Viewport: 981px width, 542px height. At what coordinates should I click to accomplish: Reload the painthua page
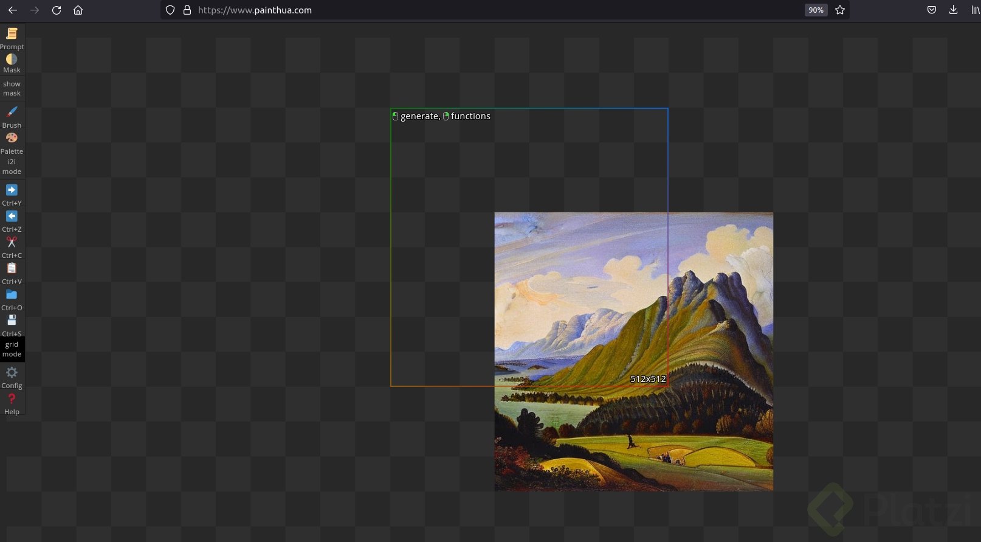click(57, 10)
